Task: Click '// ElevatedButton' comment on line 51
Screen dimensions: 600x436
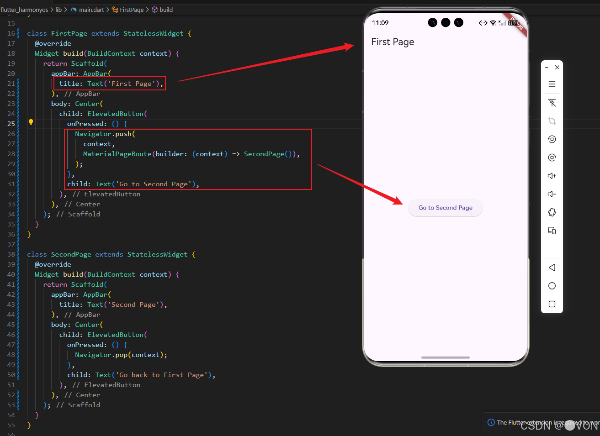Action: point(106,385)
